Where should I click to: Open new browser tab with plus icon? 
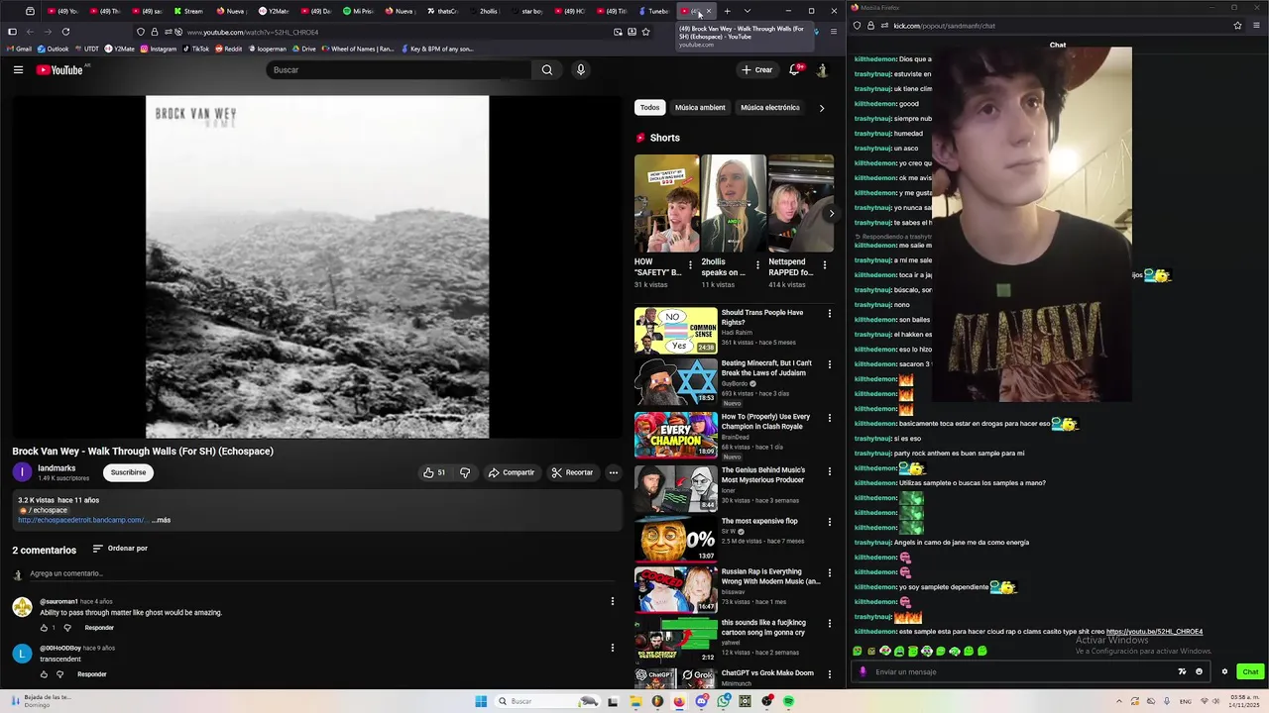pyautogui.click(x=727, y=11)
